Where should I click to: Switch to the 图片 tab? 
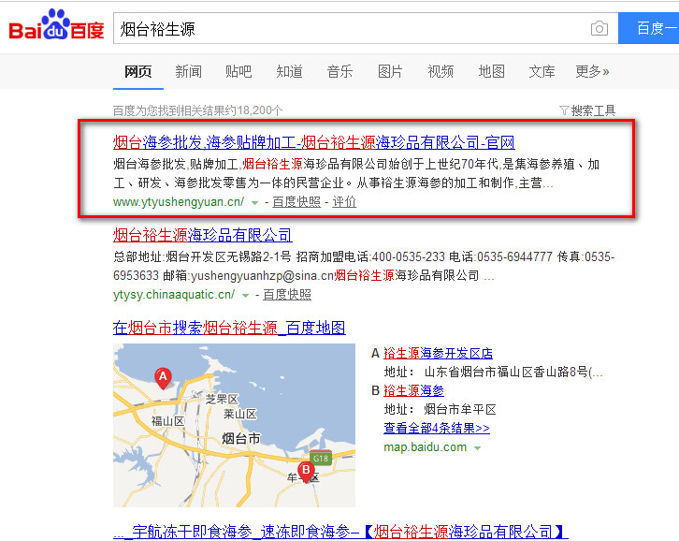(x=390, y=71)
